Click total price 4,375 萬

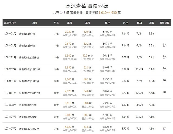click(69, 91)
